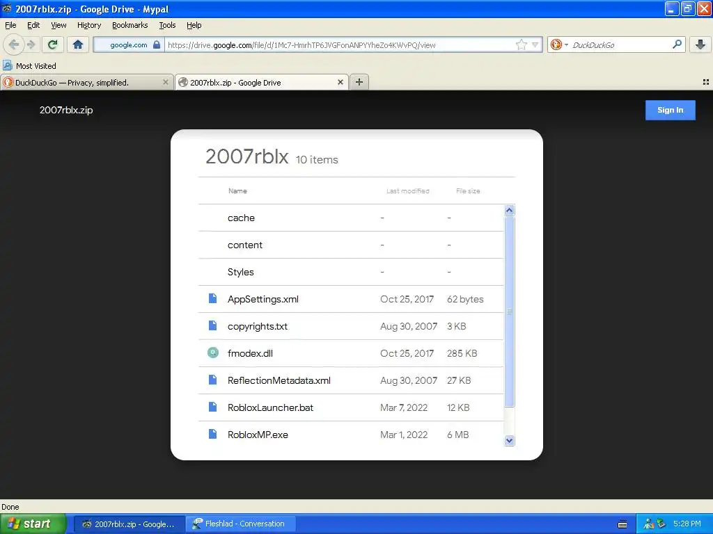Select the RobloxLauncher.bat file name
This screenshot has height=534, width=713.
click(270, 407)
